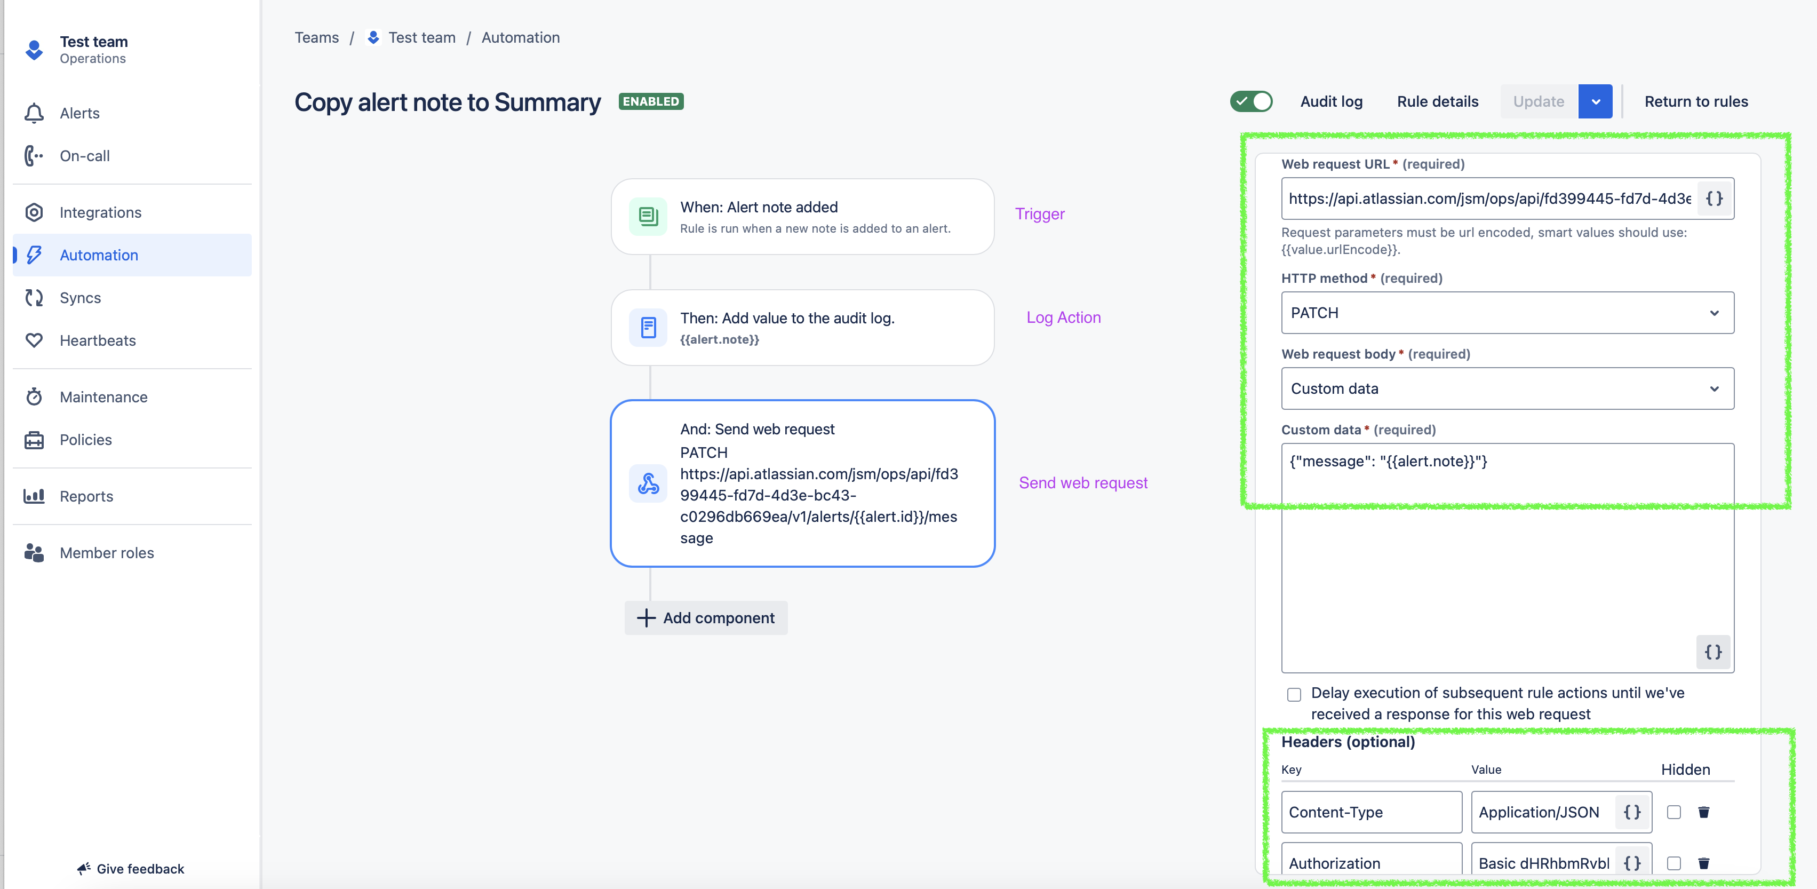The height and width of the screenshot is (889, 1817).
Task: Open Maintenance in the sidebar
Action: (132, 396)
